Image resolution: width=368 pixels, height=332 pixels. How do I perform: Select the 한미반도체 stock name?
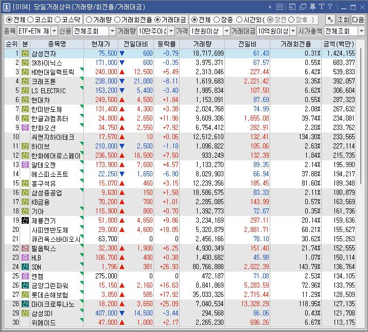[x=46, y=109]
